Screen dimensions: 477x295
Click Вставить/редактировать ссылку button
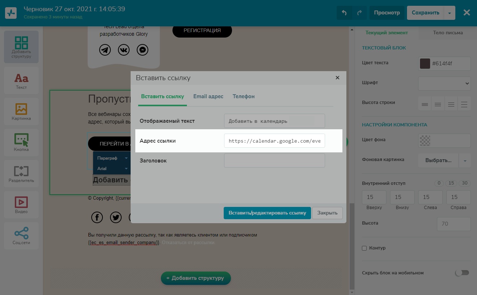(x=267, y=213)
